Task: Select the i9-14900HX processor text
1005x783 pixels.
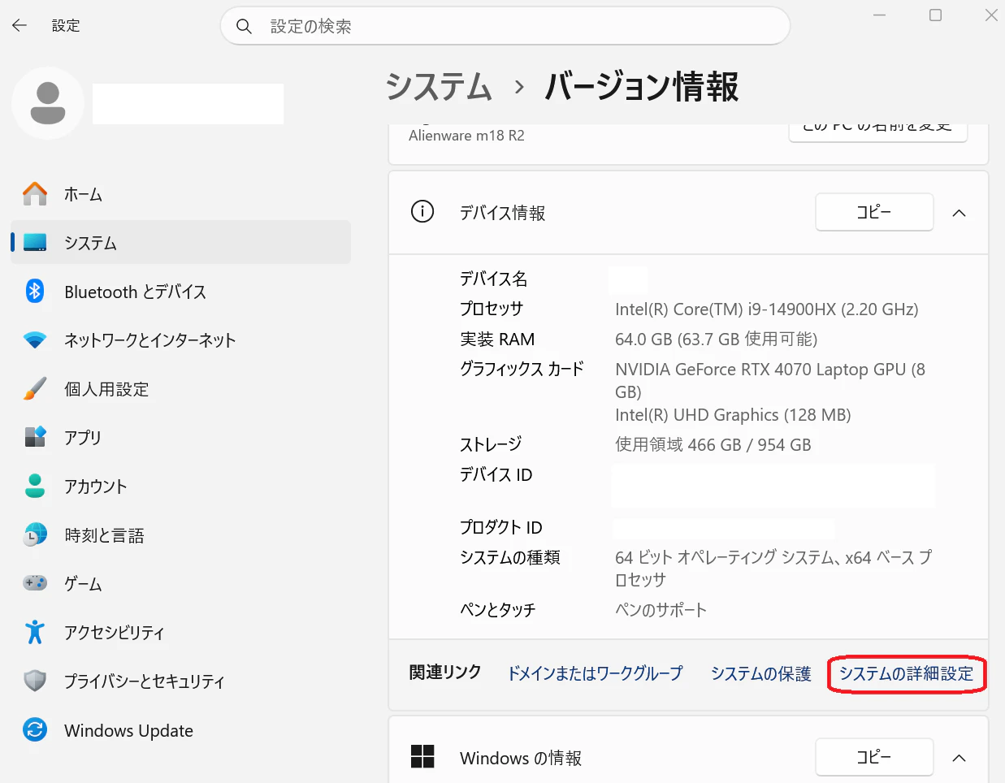Action: (767, 309)
